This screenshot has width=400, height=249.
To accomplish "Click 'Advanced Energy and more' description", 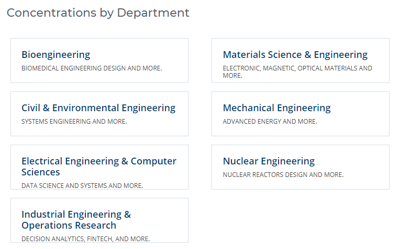I will [x=270, y=122].
